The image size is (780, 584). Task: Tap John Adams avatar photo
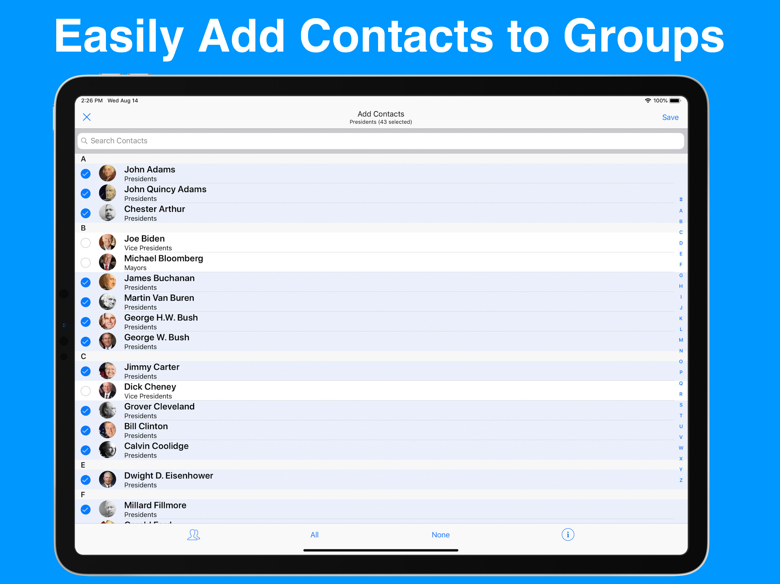tap(108, 173)
